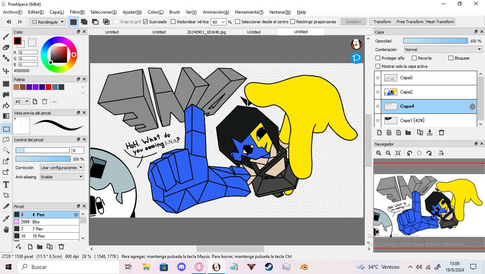This screenshot has width=485, height=274.
Task: Select the Gradient tool
Action: 6,116
